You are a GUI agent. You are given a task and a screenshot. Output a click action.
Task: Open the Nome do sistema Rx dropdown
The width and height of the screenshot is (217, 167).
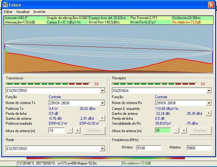[209, 103]
